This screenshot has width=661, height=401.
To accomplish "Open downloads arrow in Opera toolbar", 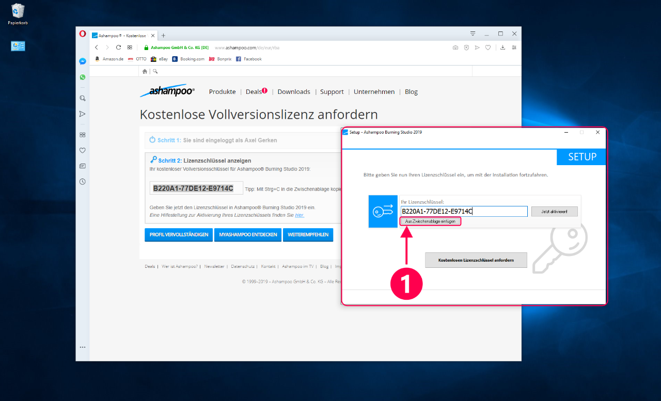I will [503, 47].
